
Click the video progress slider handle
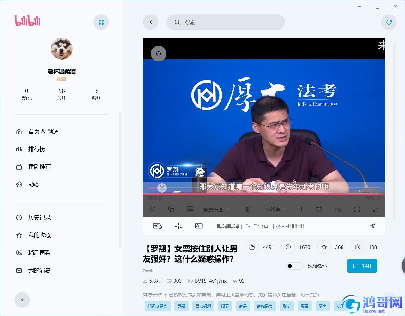(x=162, y=188)
